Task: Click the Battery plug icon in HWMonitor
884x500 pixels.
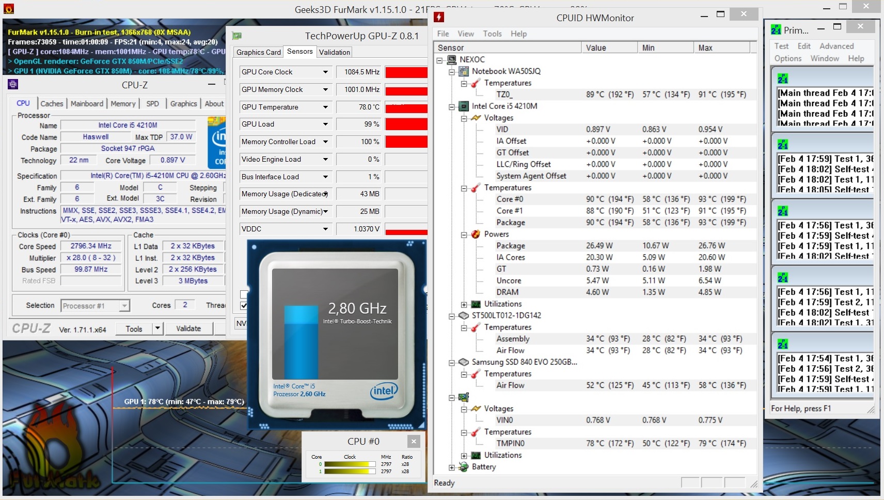Action: [x=464, y=466]
